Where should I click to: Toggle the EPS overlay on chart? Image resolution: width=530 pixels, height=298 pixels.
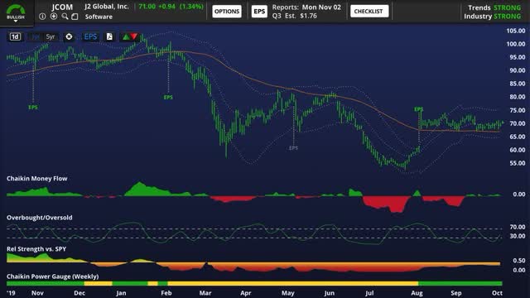pos(90,36)
